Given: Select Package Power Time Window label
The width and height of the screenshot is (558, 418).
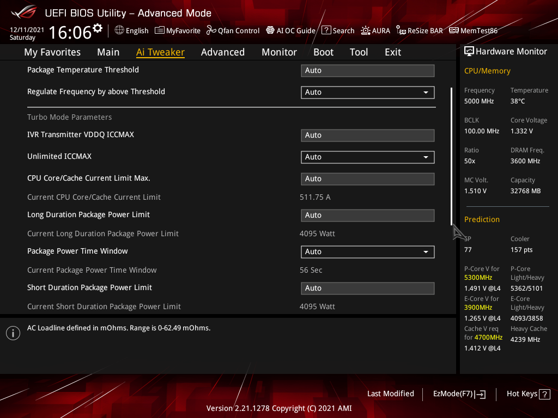Looking at the screenshot, I should (x=77, y=251).
